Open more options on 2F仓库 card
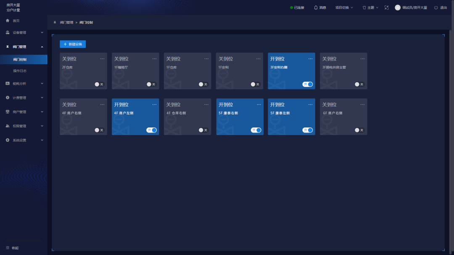Screen dimensions: 454x255 [x=102, y=59]
